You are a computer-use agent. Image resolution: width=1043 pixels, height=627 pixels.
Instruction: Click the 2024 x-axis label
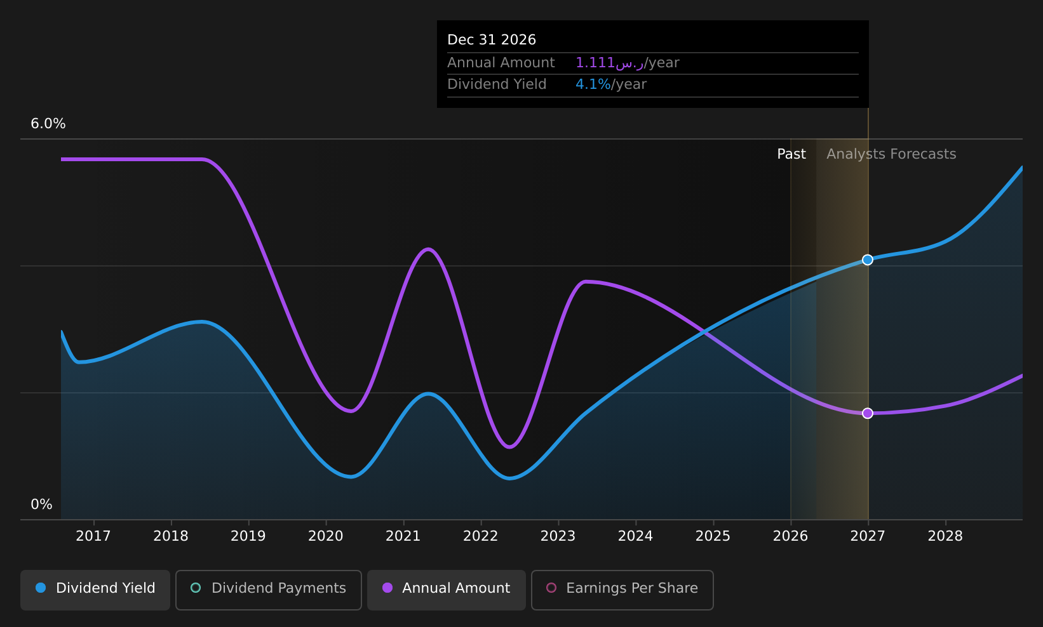[636, 536]
